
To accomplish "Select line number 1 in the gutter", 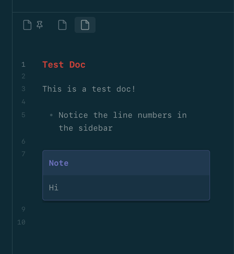I will [23, 65].
